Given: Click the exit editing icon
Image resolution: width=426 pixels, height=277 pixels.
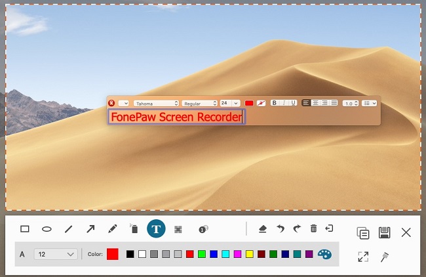Looking at the screenshot, I should pos(329,228).
